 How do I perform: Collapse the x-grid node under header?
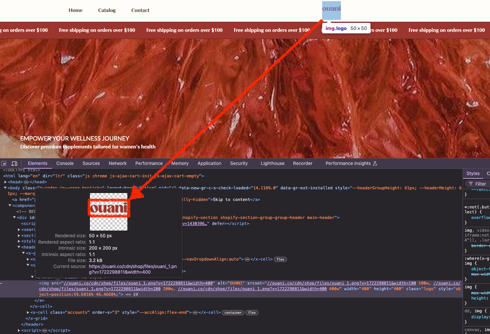point(23,253)
